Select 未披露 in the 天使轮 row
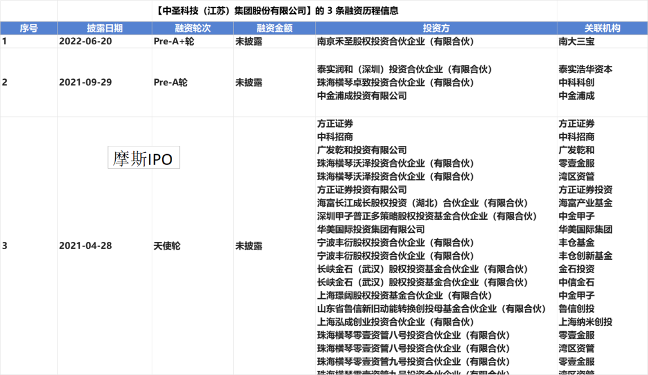This screenshot has width=648, height=375. coord(249,245)
